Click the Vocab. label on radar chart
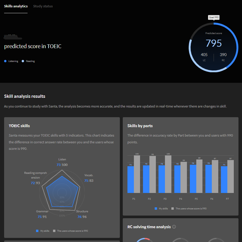The image size is (242, 242). 88,175
